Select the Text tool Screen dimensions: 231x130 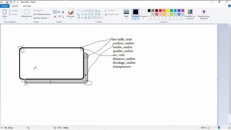(x=63, y=12)
